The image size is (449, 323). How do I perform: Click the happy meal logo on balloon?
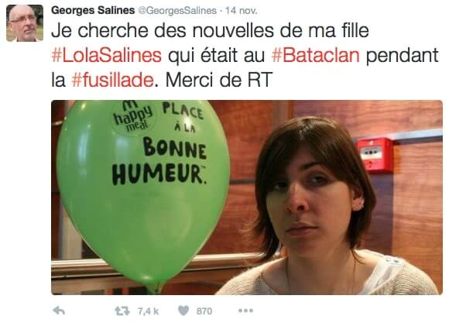pos(132,118)
